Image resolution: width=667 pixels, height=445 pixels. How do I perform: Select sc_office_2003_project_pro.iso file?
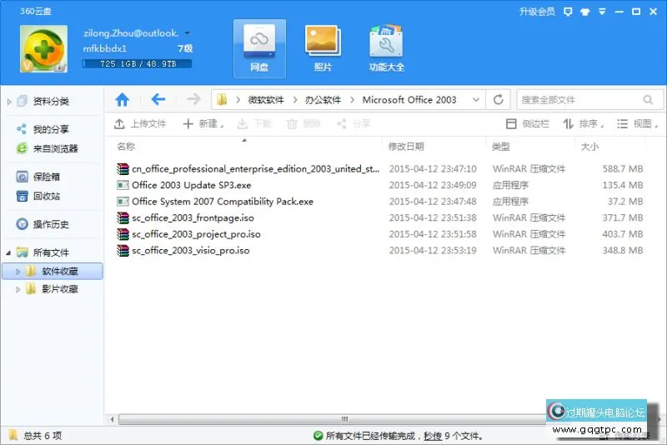(379, 234)
